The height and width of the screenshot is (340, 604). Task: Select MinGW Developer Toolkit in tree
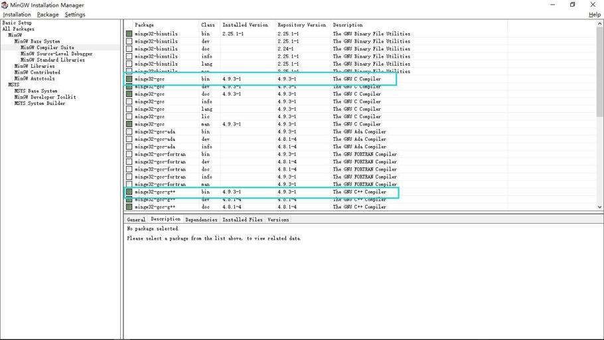pyautogui.click(x=44, y=97)
